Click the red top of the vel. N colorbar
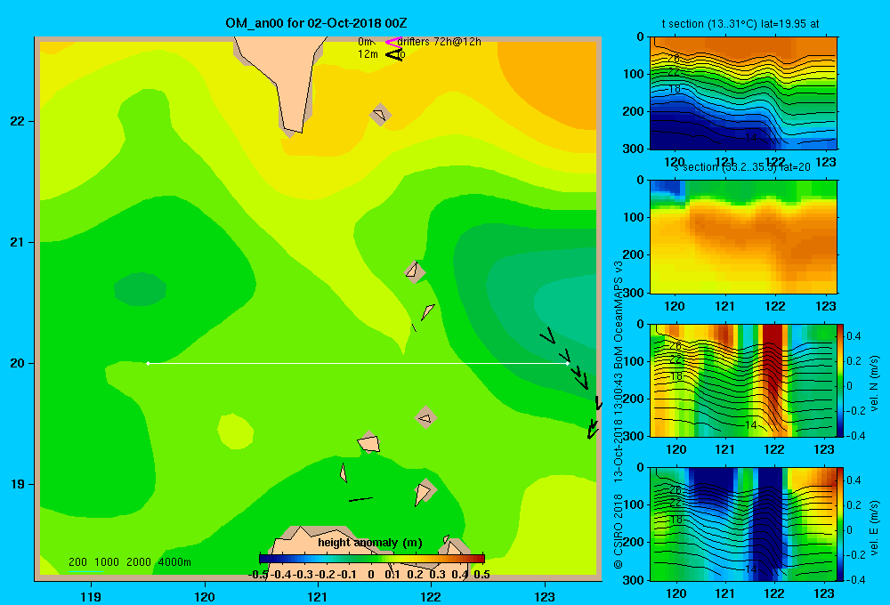The width and height of the screenshot is (890, 605). pos(840,328)
